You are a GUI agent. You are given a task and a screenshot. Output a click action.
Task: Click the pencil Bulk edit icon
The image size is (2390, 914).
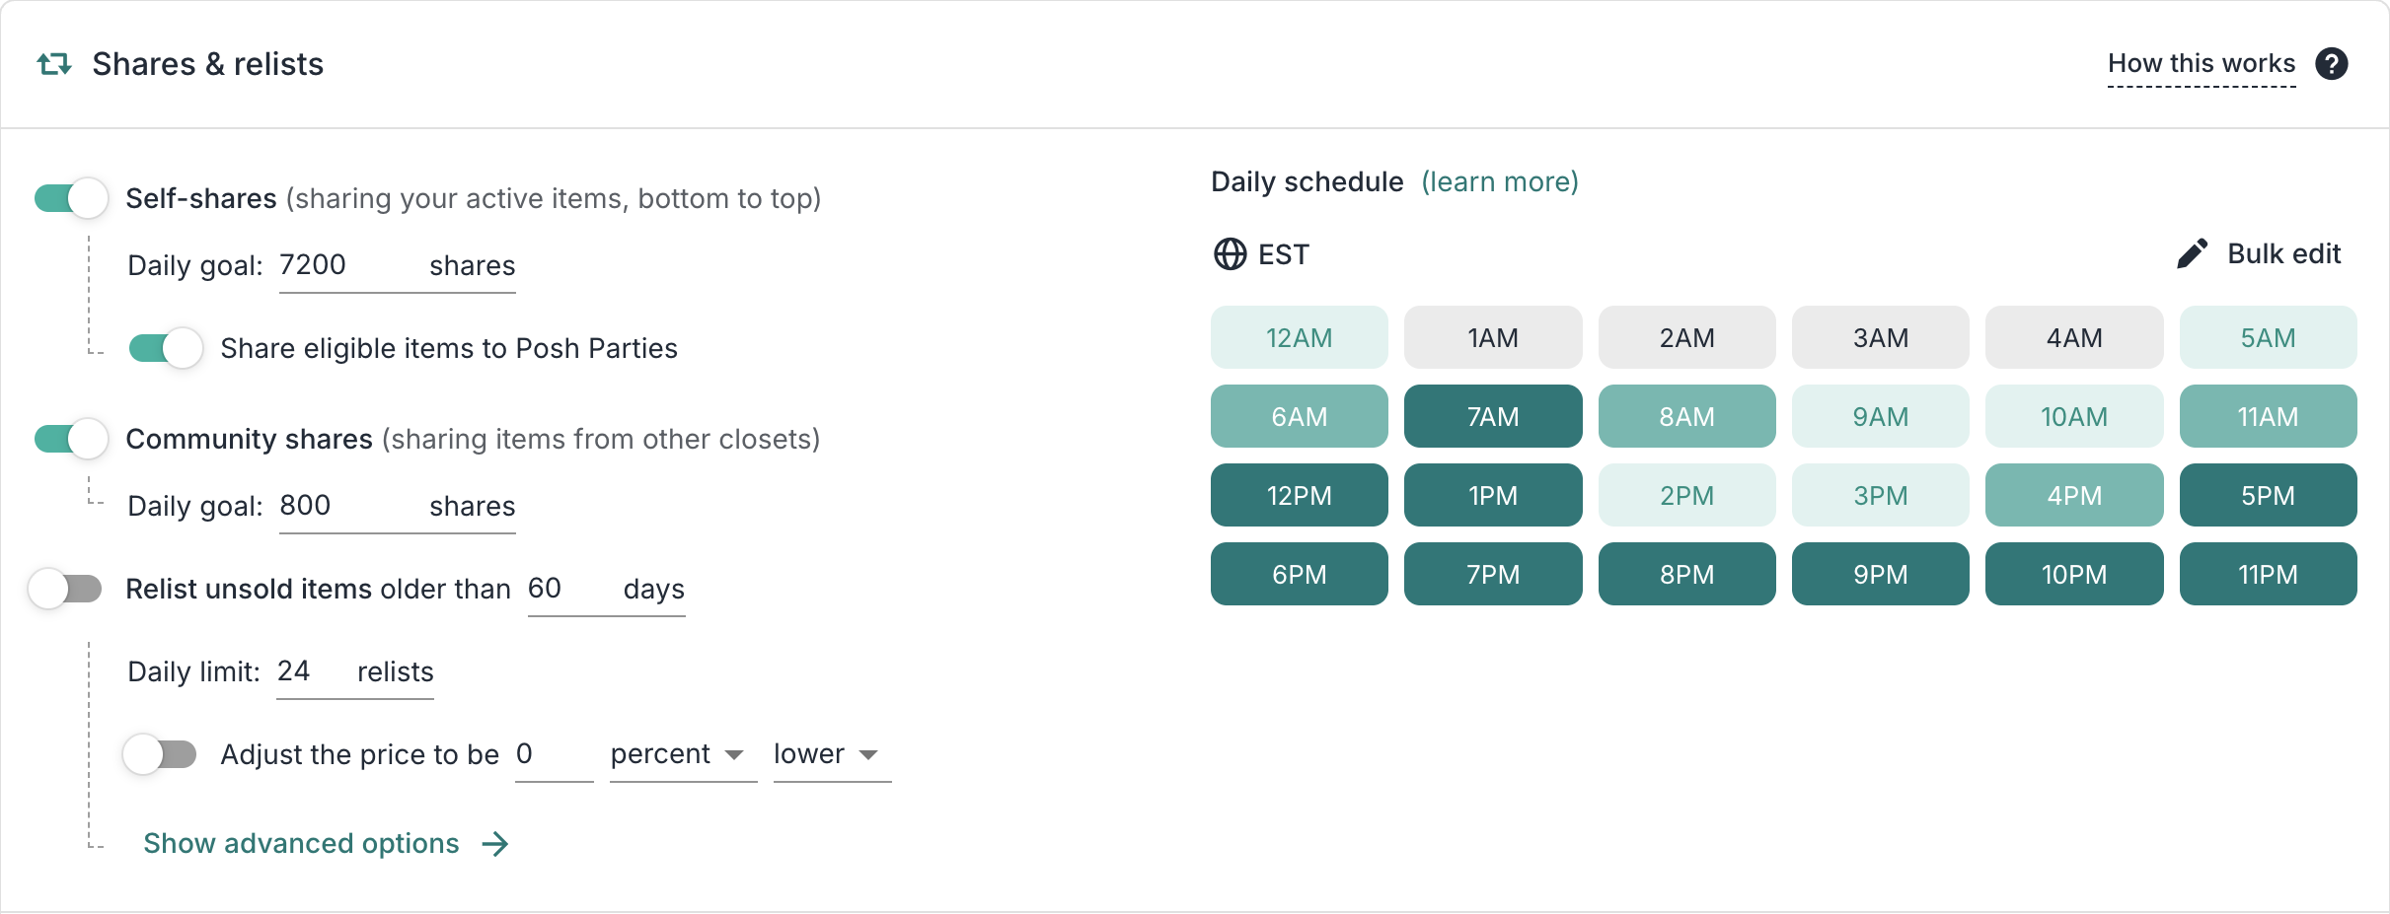tap(2192, 254)
